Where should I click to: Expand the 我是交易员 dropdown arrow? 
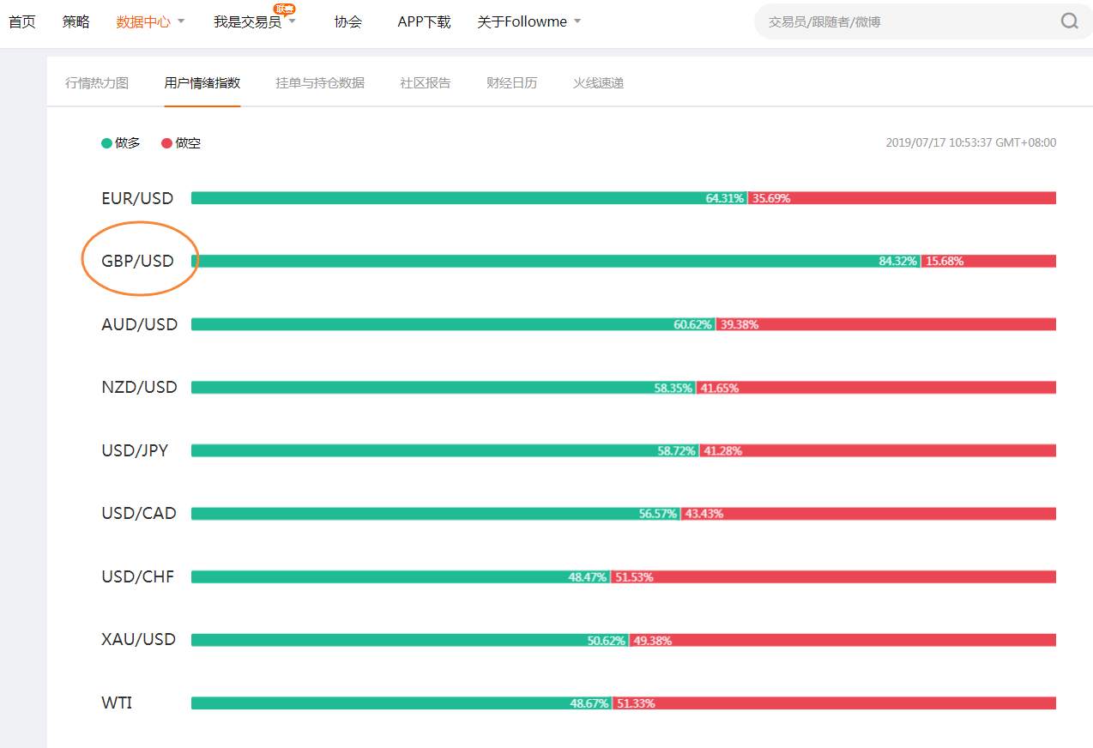(x=292, y=21)
